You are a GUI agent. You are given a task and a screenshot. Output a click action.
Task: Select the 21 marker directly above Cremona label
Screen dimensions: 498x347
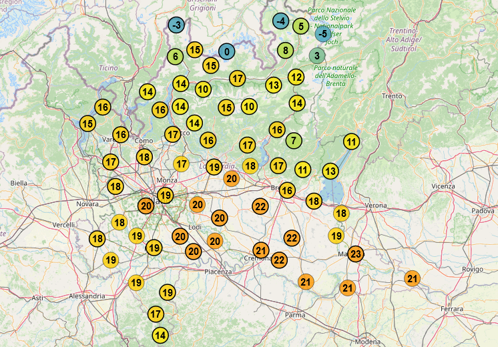[x=261, y=250]
